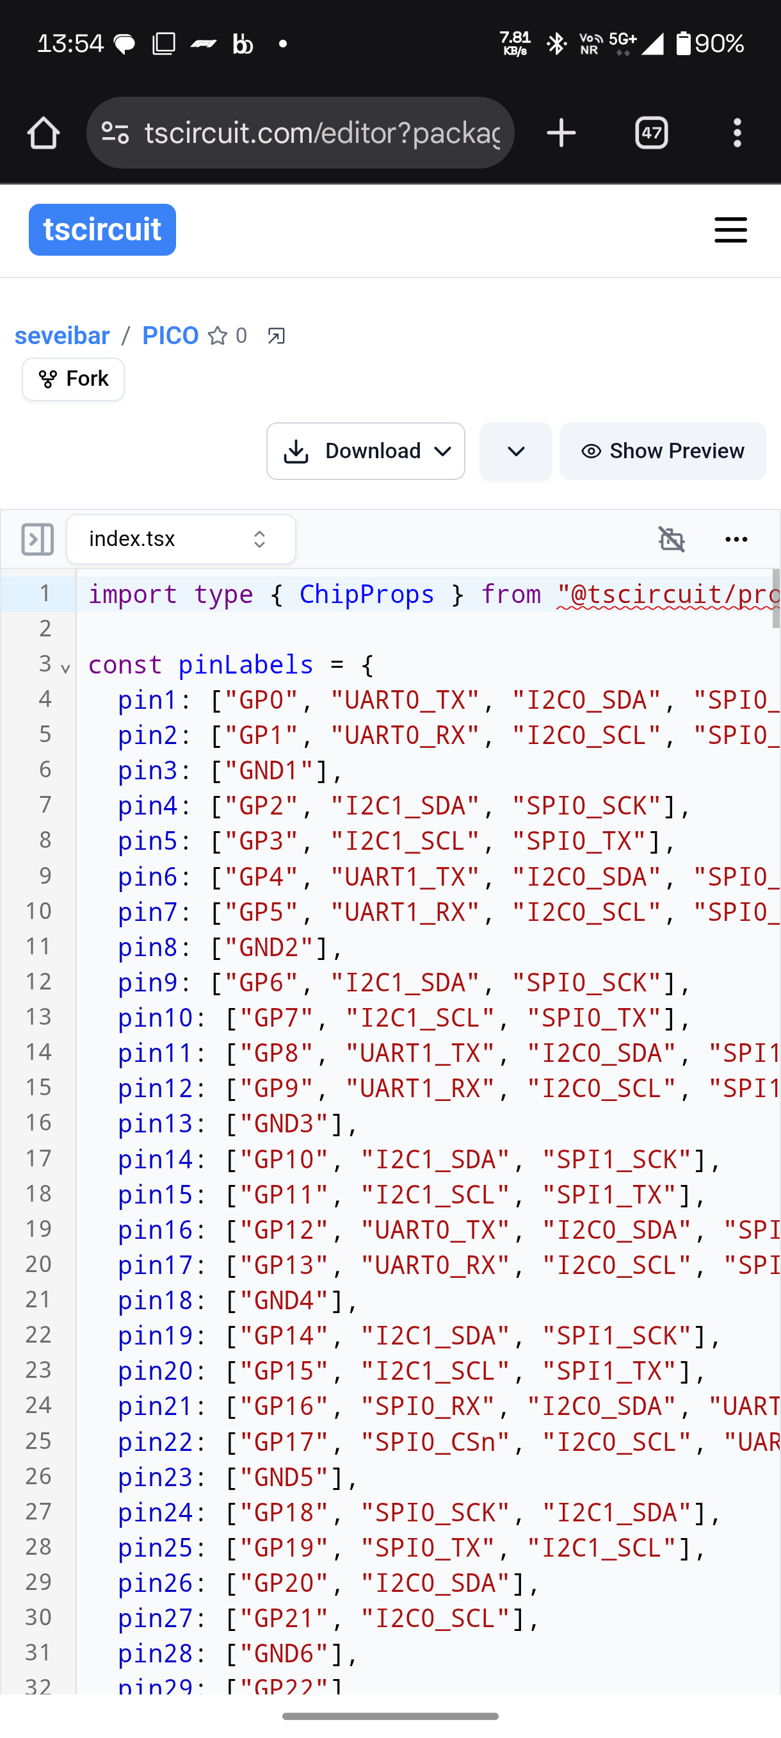
Task: Tap the battery 90% indicator
Action: (x=709, y=44)
